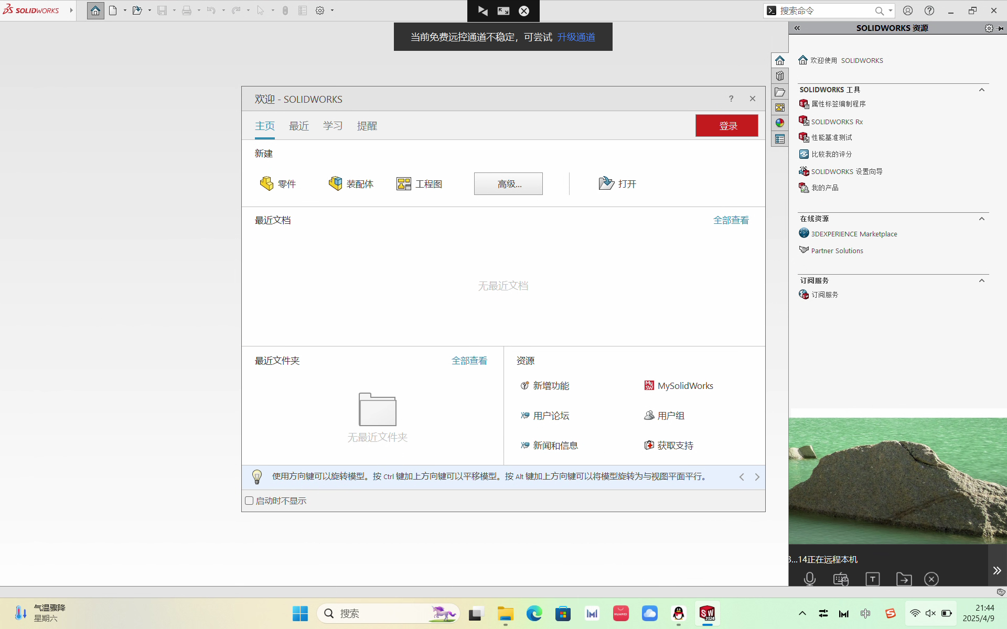Click the Windows Start button

300,613
